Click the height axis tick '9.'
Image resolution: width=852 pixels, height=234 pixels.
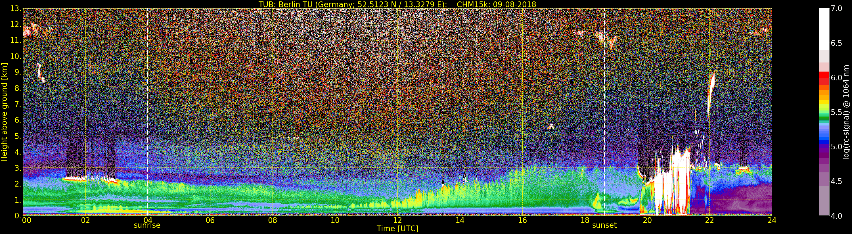18,72
